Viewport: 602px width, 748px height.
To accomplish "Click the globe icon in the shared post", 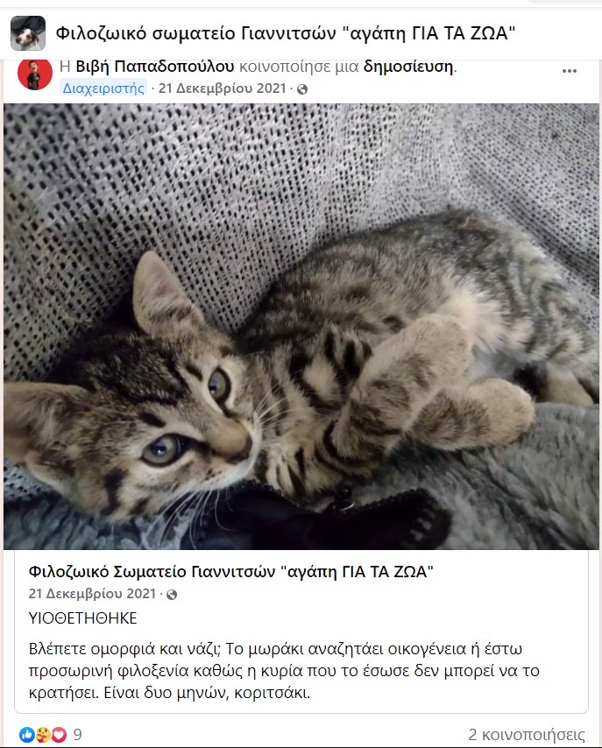I will click(x=172, y=595).
